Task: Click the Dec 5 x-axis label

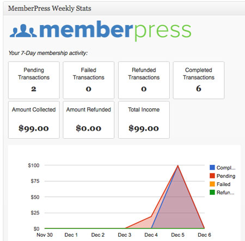Action: click(178, 235)
